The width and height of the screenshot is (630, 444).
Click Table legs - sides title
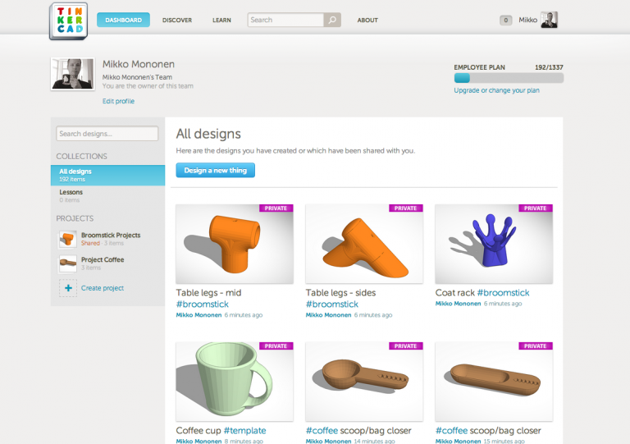[x=340, y=292]
